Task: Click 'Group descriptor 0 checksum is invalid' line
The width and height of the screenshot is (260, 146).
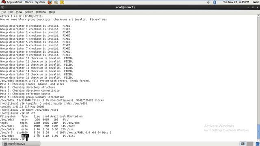Action: tap(36, 26)
